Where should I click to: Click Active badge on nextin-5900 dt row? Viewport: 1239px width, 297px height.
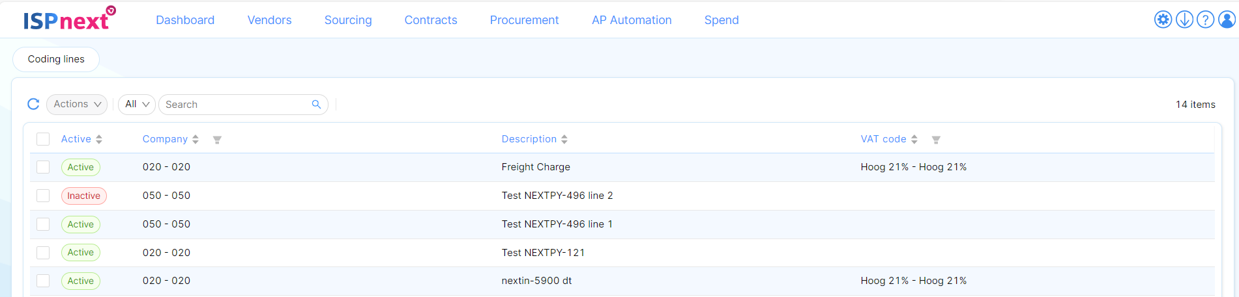(x=81, y=281)
